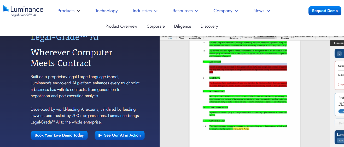The image size is (344, 147).
Task: Click the back chevron in the Luminance side panel
Action: tap(339, 54)
